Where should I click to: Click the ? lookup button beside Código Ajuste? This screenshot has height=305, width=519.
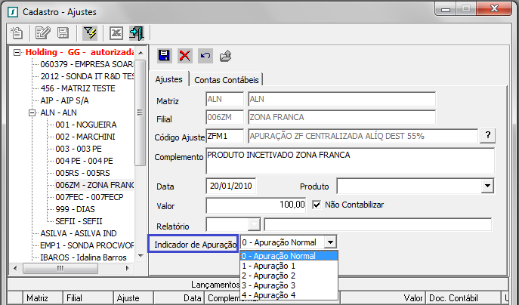pos(489,135)
